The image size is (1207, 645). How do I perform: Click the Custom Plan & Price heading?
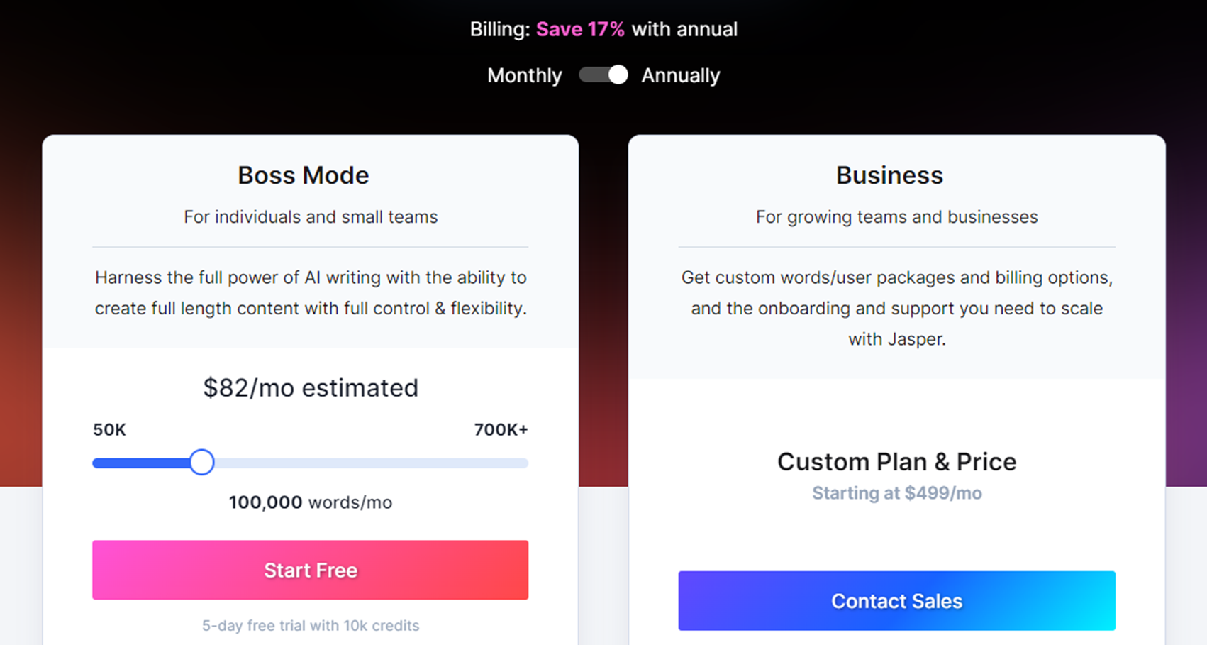(x=896, y=462)
